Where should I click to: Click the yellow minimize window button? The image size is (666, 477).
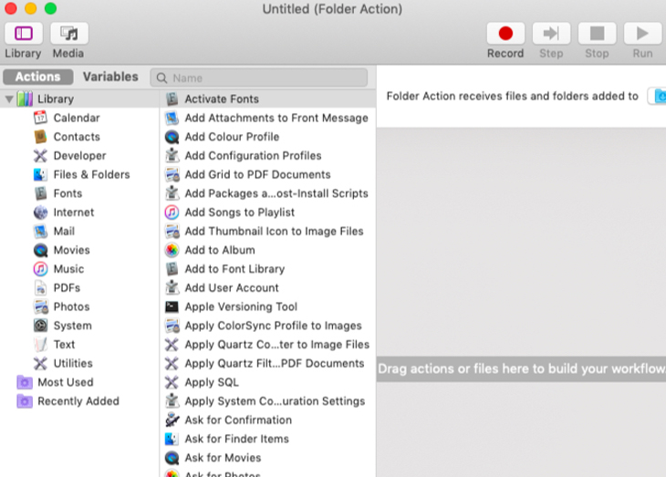point(31,8)
